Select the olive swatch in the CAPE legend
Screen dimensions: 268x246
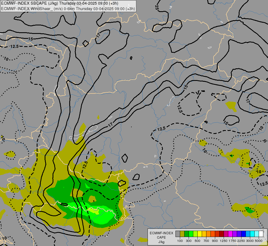point(182,234)
